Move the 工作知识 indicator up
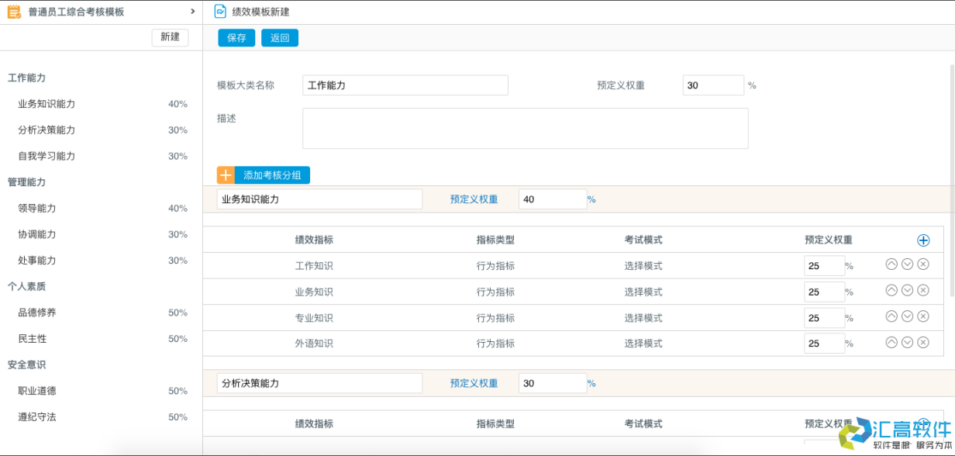The image size is (955, 456). 891,265
